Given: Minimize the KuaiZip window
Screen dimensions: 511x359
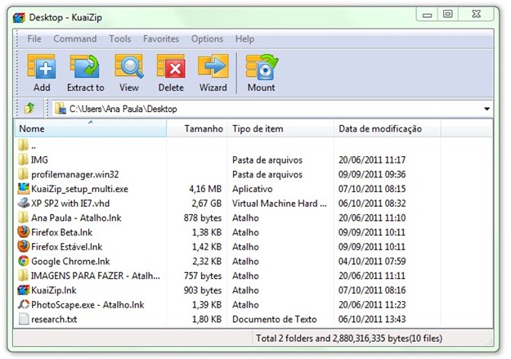Looking at the screenshot, I should pos(427,15).
